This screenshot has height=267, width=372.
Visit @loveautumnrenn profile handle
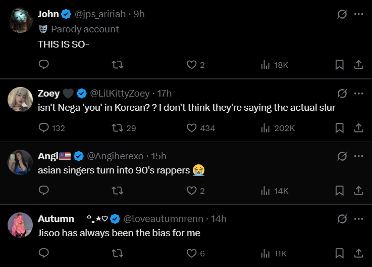[x=164, y=218]
